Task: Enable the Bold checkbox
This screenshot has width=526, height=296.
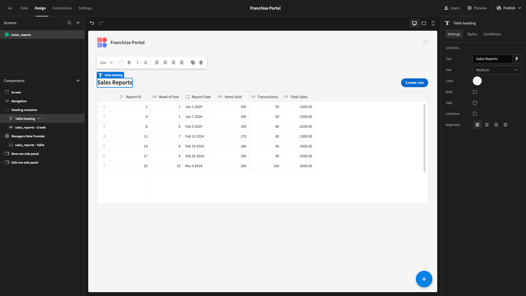Action: point(475,92)
